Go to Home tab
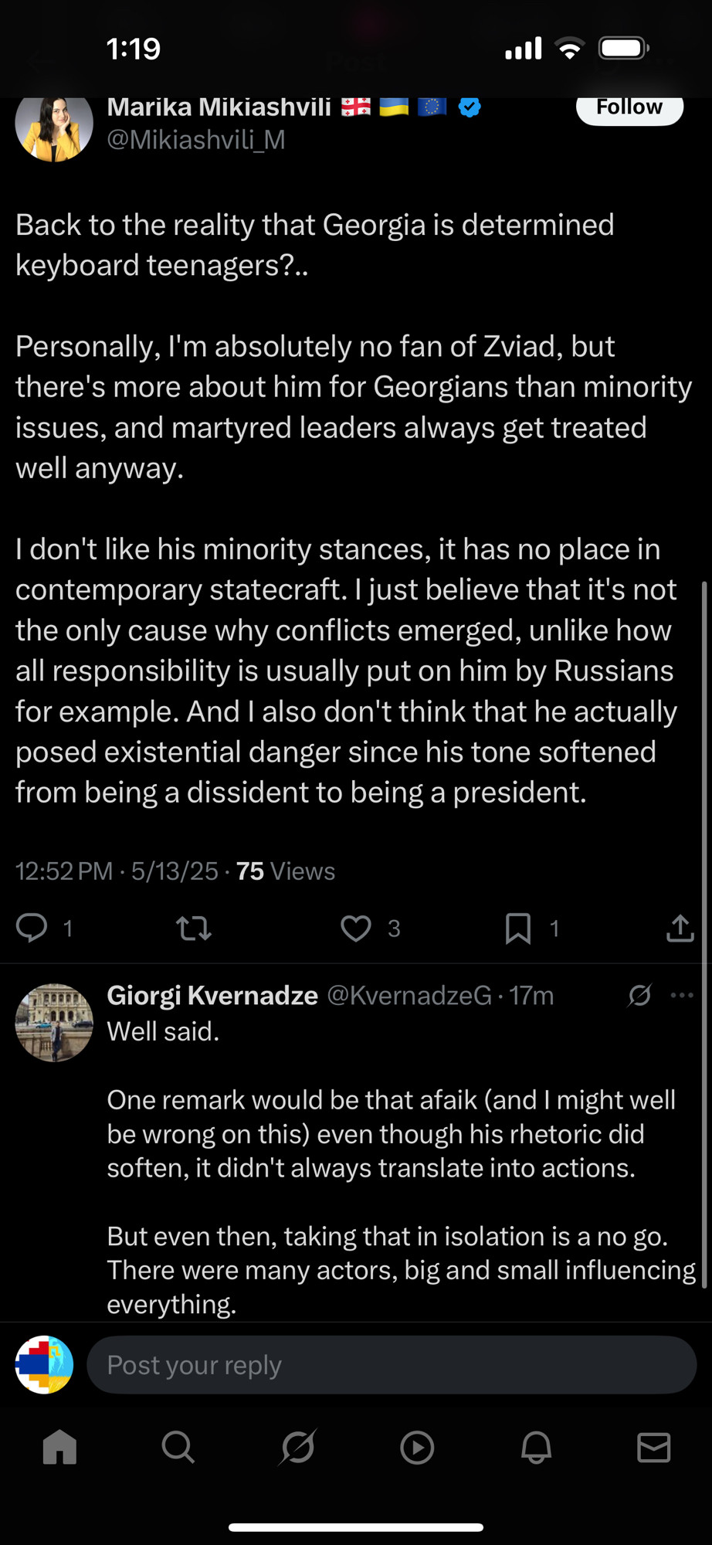The width and height of the screenshot is (712, 1545). [x=59, y=1447]
